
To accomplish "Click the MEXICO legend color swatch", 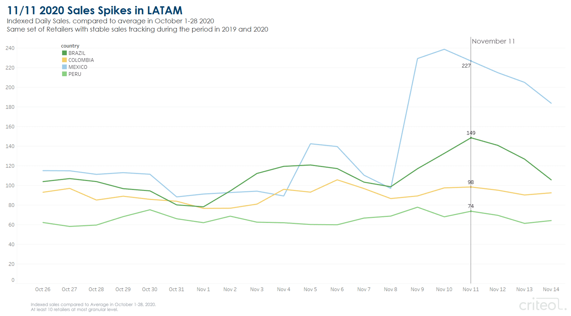I will pyautogui.click(x=64, y=67).
